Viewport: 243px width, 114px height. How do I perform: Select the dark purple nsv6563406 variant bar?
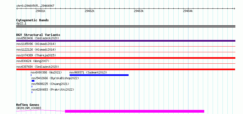click(126, 41)
